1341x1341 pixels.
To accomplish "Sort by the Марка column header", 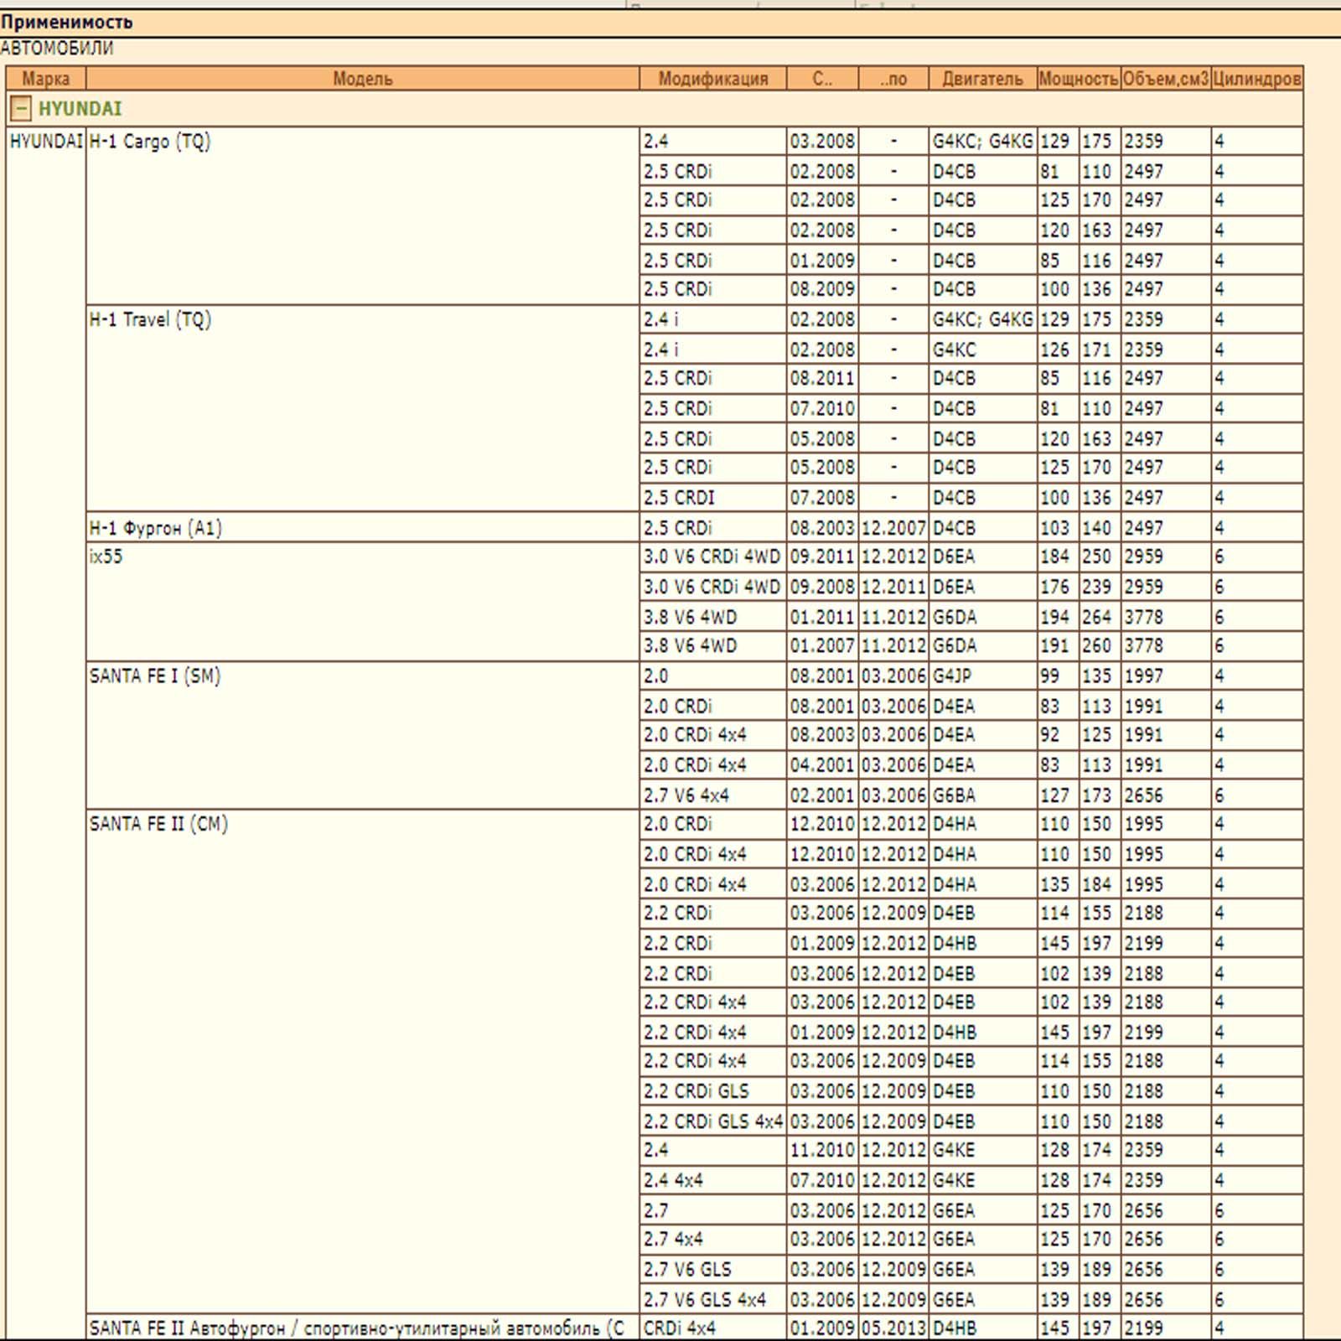I will click(45, 79).
